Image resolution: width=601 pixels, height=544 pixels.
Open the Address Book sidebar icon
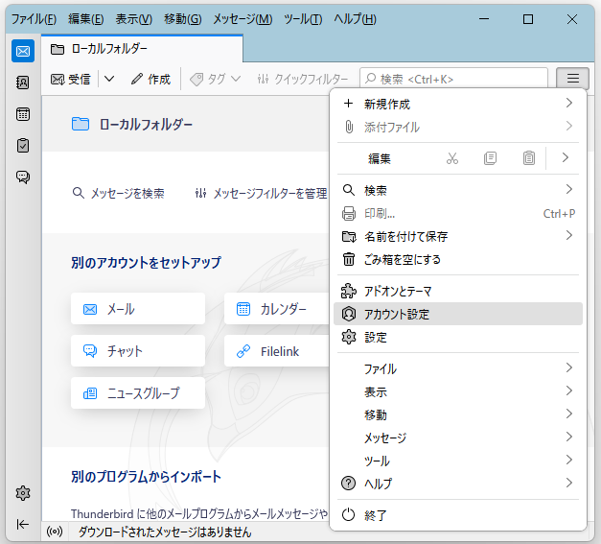point(23,83)
